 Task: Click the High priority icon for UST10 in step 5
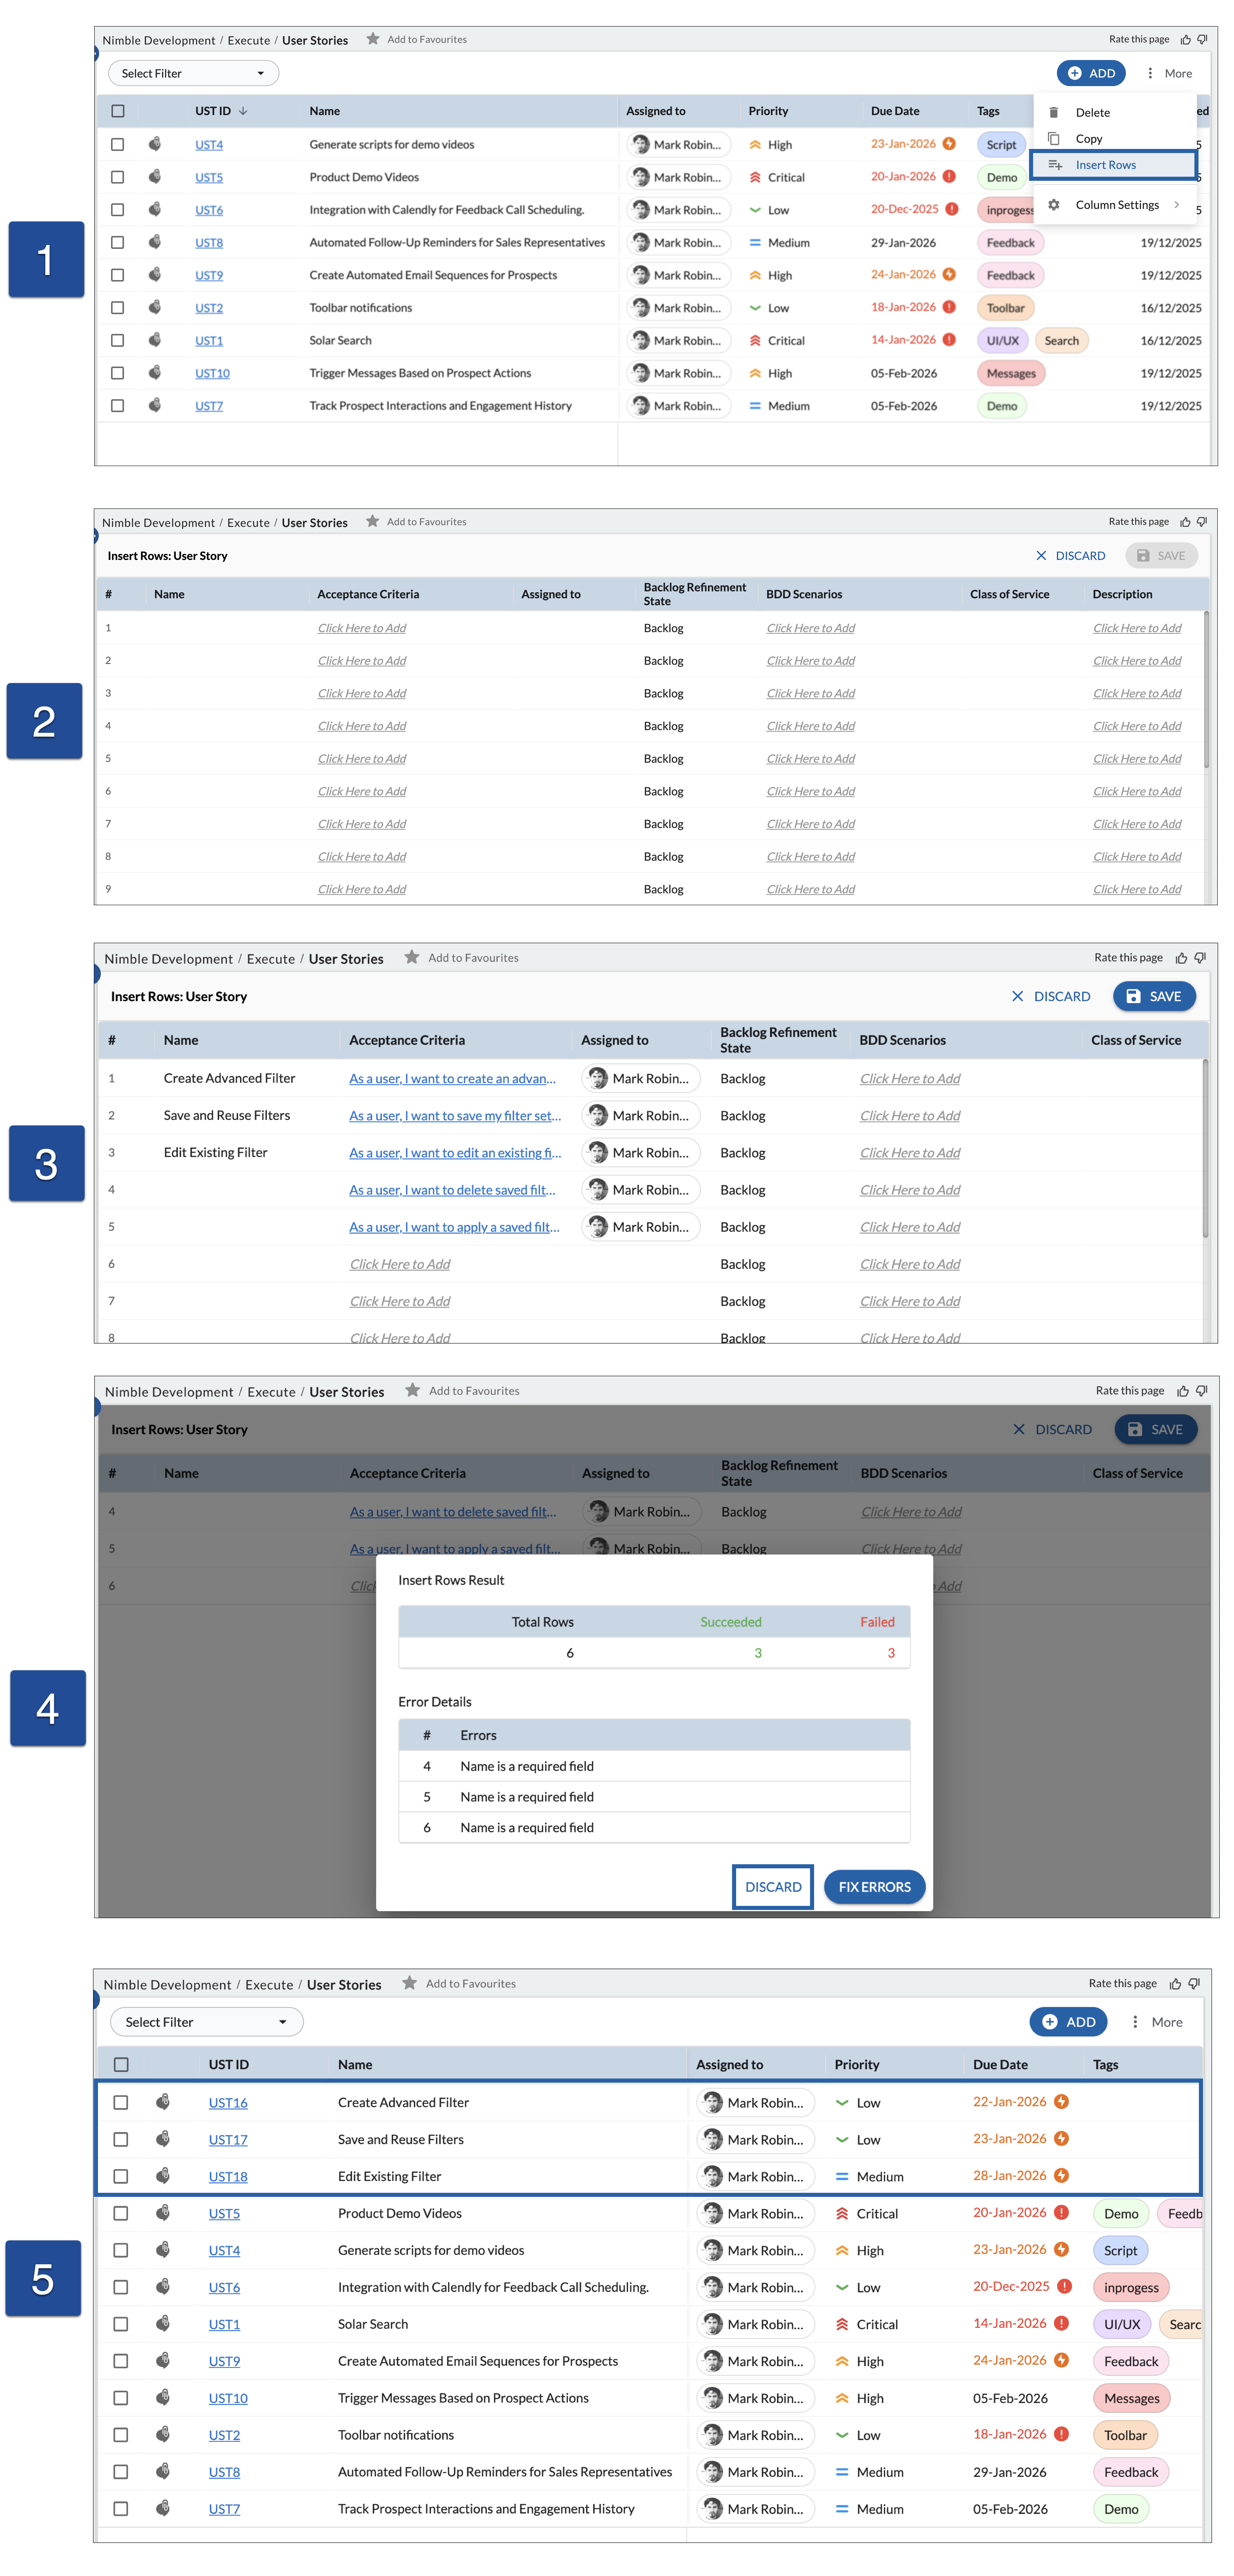842,2398
